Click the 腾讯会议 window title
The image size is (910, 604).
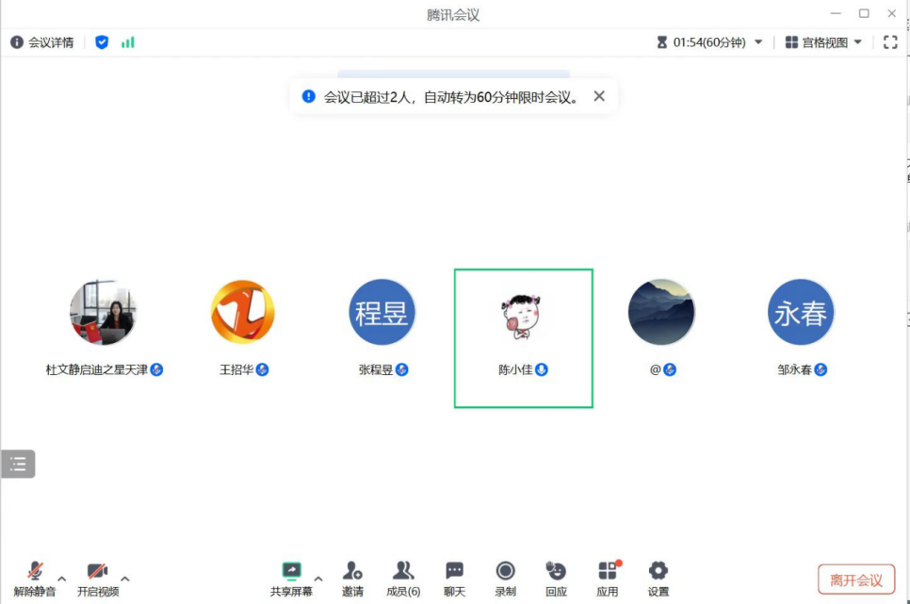[x=453, y=14]
